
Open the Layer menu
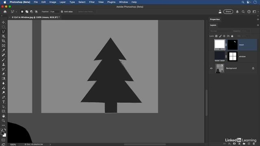coord(63,2)
